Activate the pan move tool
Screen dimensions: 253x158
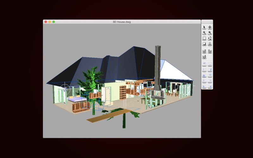[x=210, y=27]
